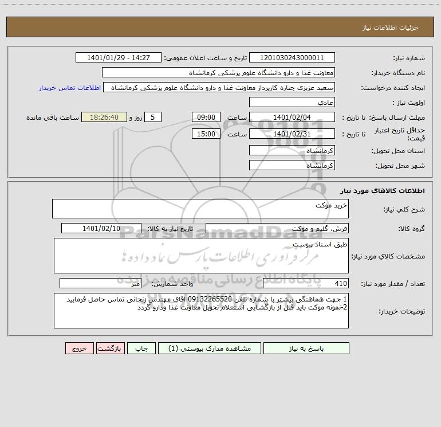Click the deadline time field 09:00
This screenshot has width=441, height=427.
pos(206,117)
